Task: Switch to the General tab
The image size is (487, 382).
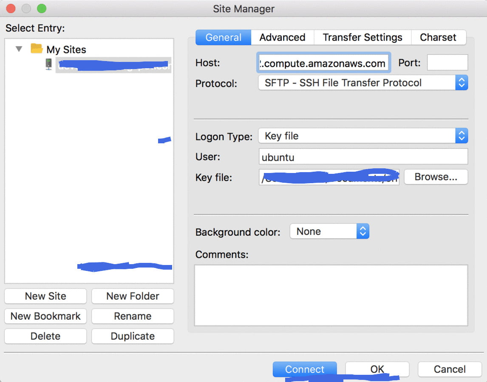Action: coord(223,37)
